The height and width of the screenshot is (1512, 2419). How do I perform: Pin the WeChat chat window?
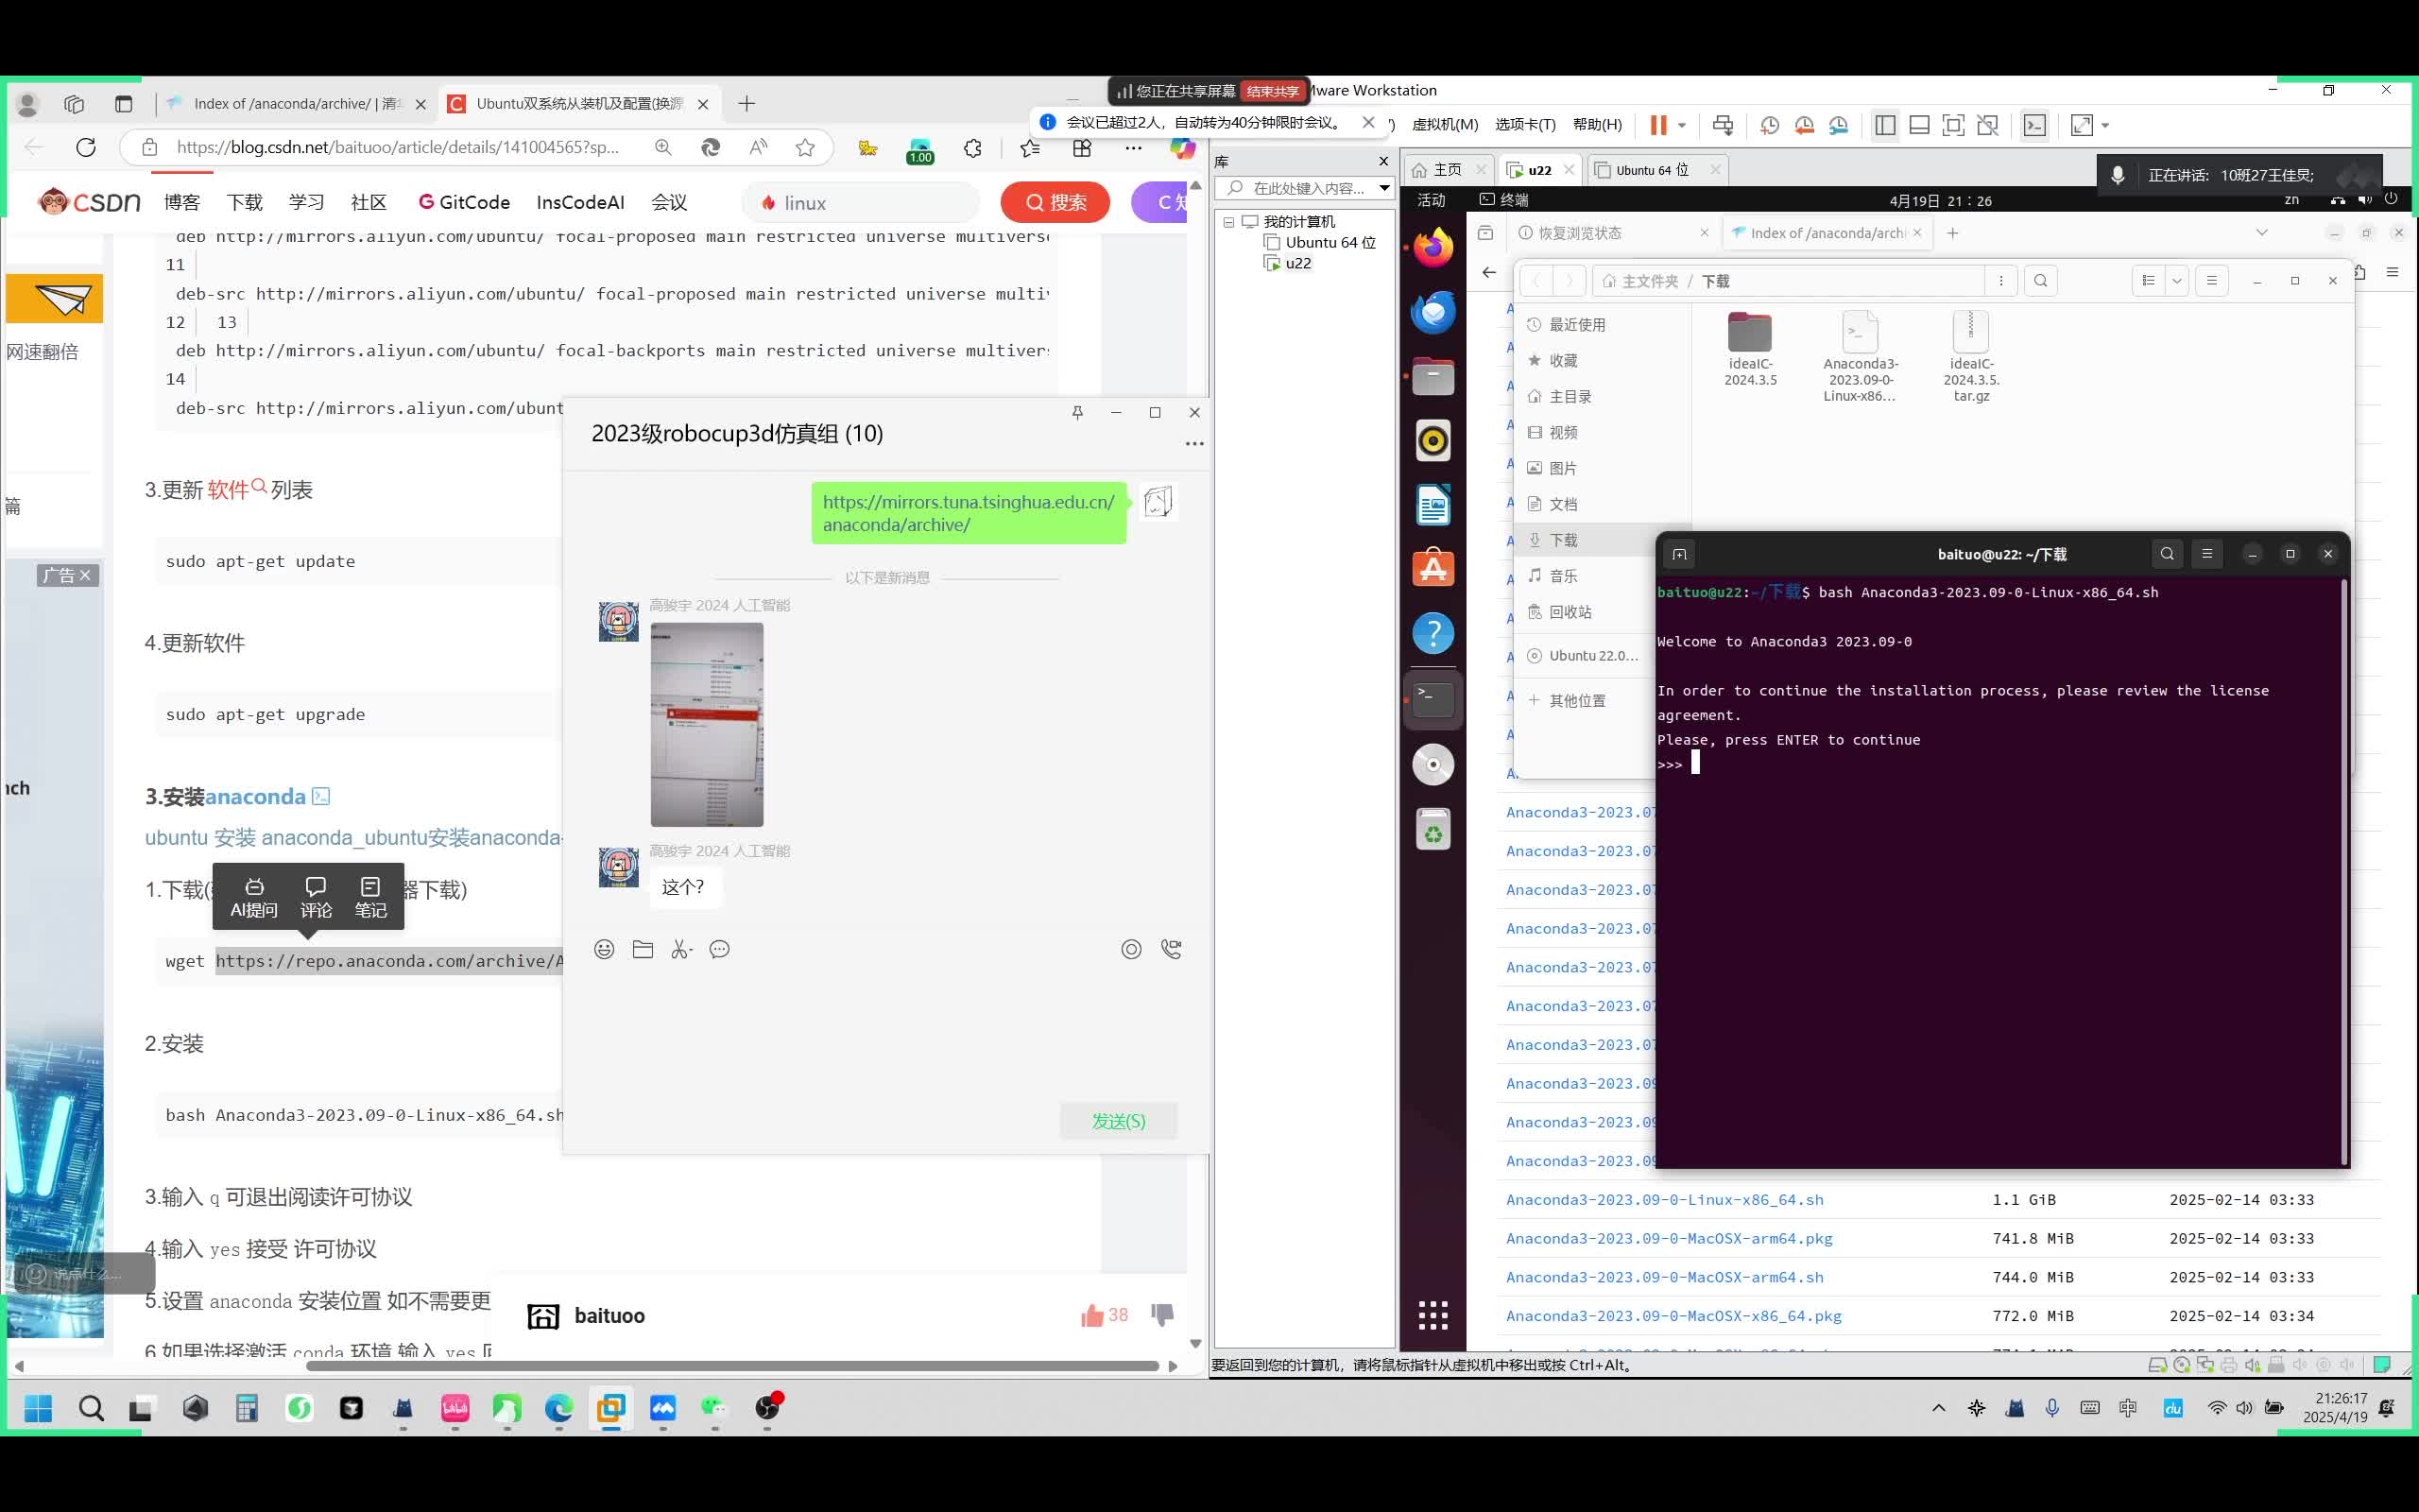tap(1076, 413)
